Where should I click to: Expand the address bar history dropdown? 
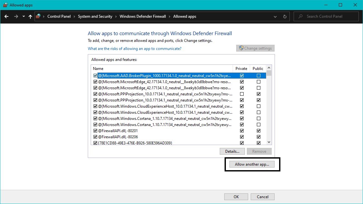275,17
